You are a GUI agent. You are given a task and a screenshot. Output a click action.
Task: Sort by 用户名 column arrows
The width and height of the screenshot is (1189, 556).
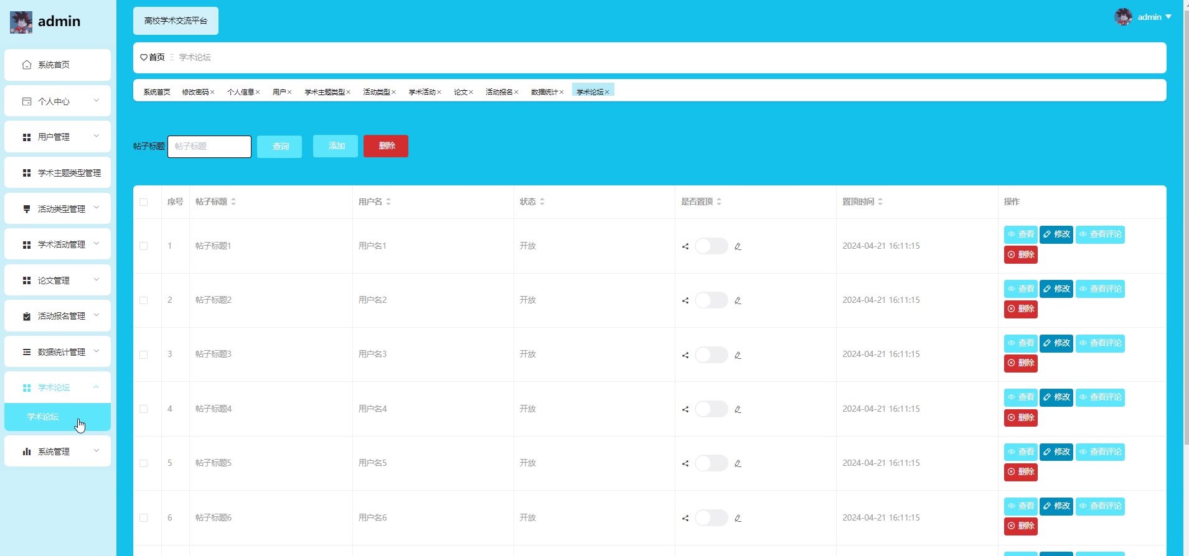(x=388, y=202)
